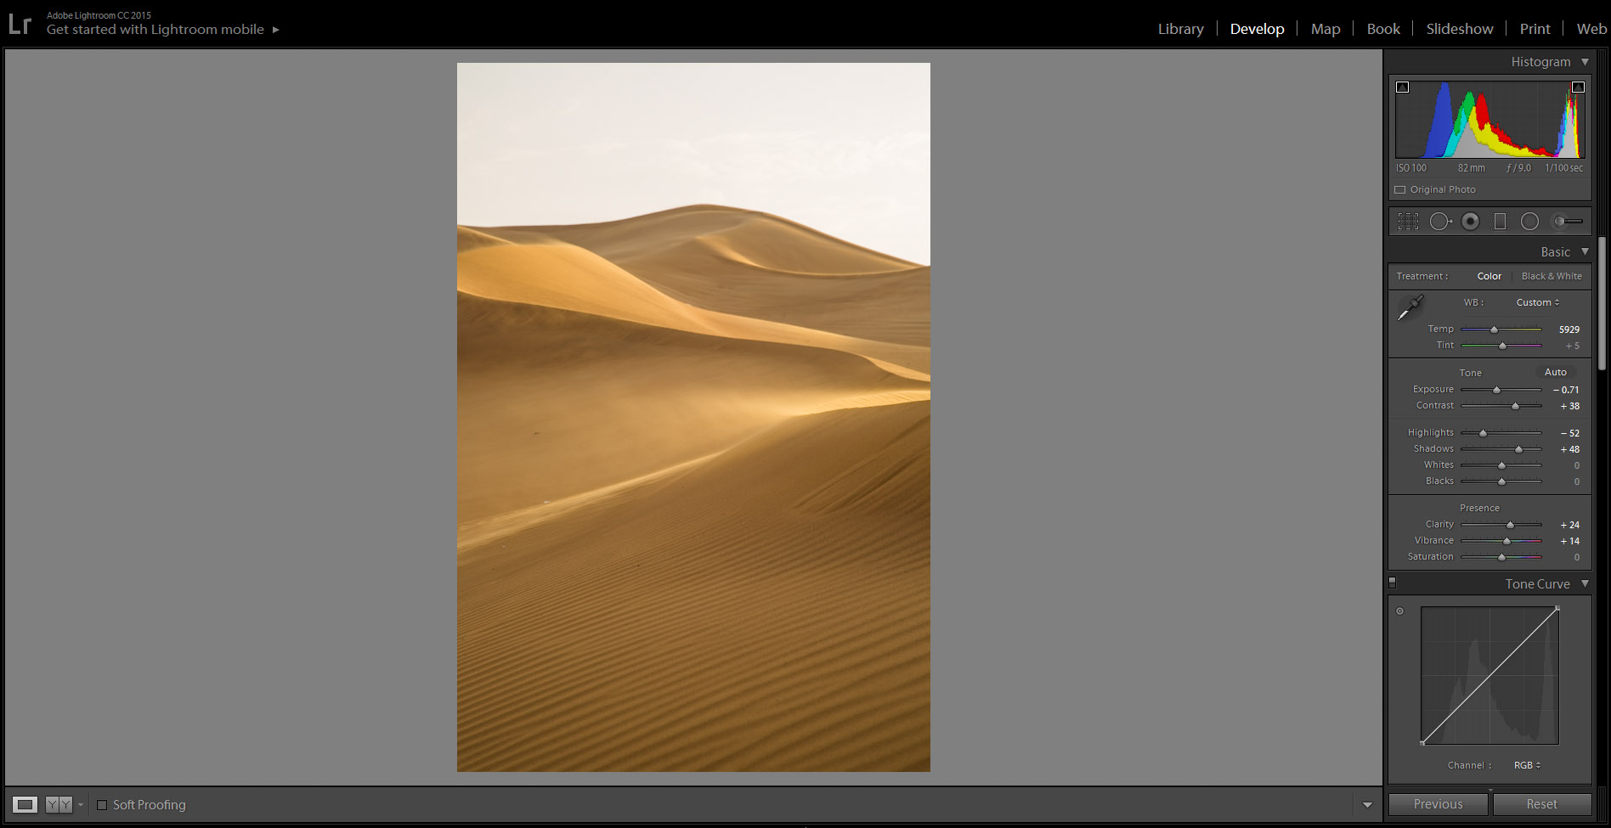Click the Temp value 5929

(x=1569, y=330)
